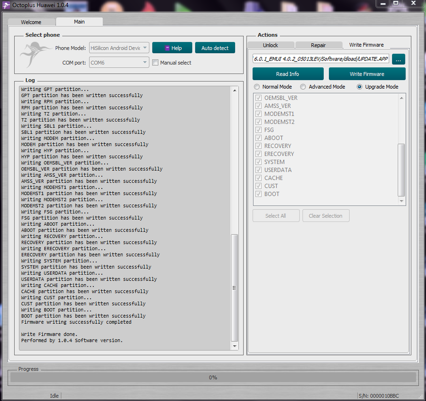Toggle the ABOOT partition checkbox
Screen dimensions: 426x401
(x=259, y=138)
